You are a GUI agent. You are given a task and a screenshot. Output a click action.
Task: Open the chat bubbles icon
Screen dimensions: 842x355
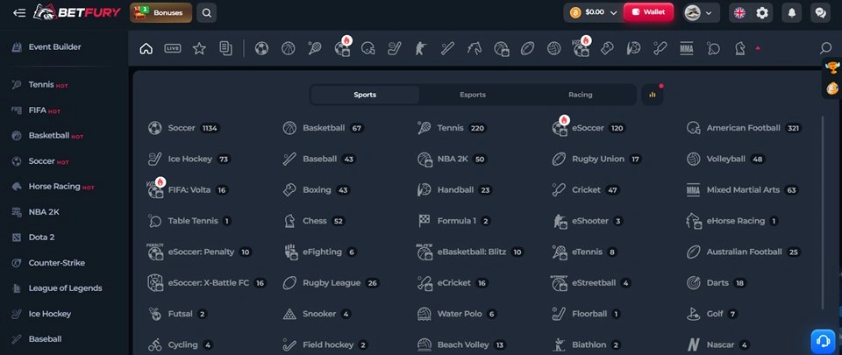(x=821, y=12)
